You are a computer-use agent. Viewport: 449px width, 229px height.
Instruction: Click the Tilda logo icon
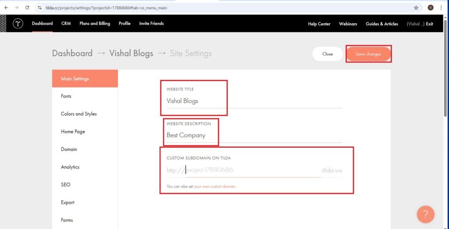coord(18,24)
